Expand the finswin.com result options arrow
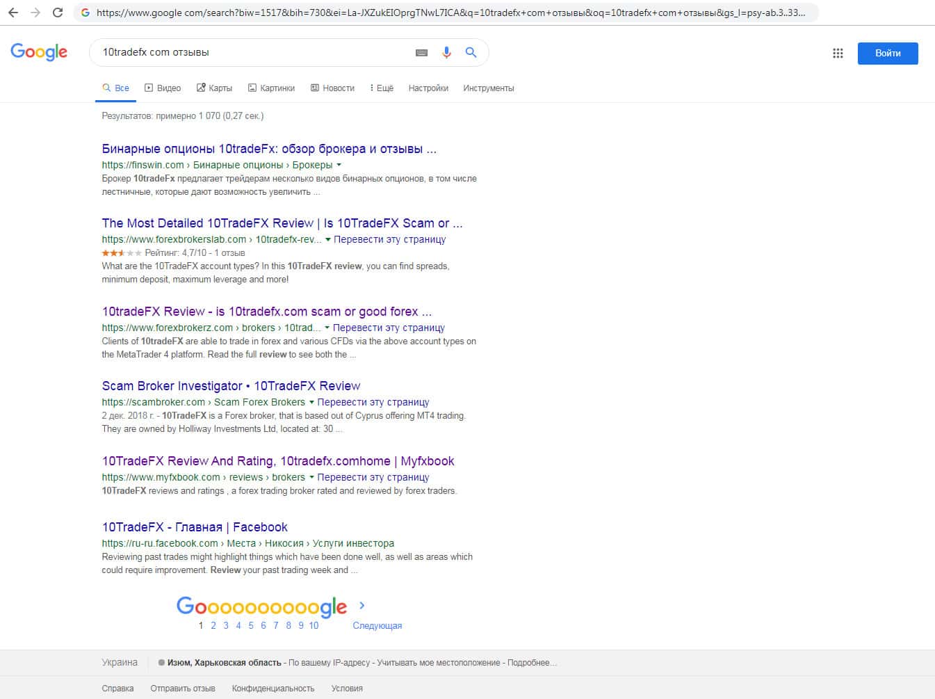The image size is (935, 699). point(339,165)
